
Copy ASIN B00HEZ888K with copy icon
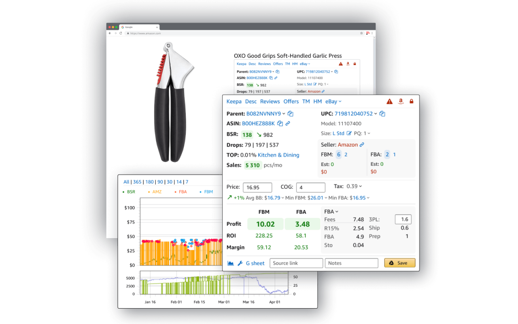[280, 124]
